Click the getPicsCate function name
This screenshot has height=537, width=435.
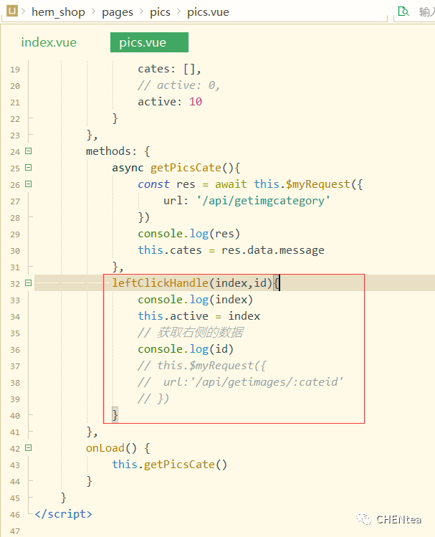coord(186,168)
